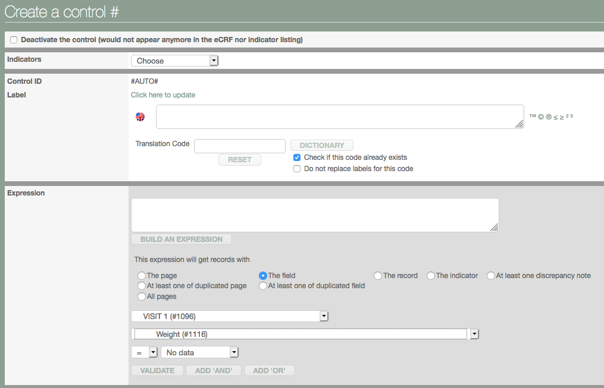
Task: Uncheck 'Check if this code already exists'
Action: click(x=297, y=157)
